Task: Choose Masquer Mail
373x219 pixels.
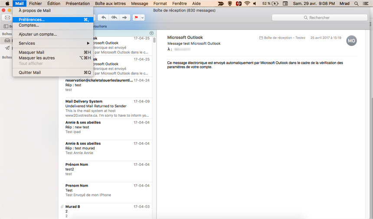Action: (x=53, y=52)
